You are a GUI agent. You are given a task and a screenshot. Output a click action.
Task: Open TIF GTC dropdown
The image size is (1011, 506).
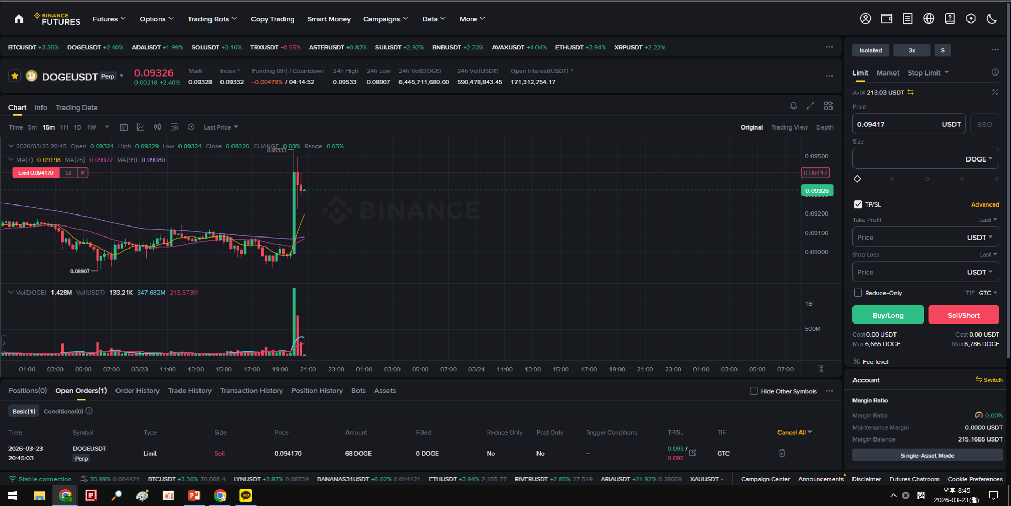point(987,293)
